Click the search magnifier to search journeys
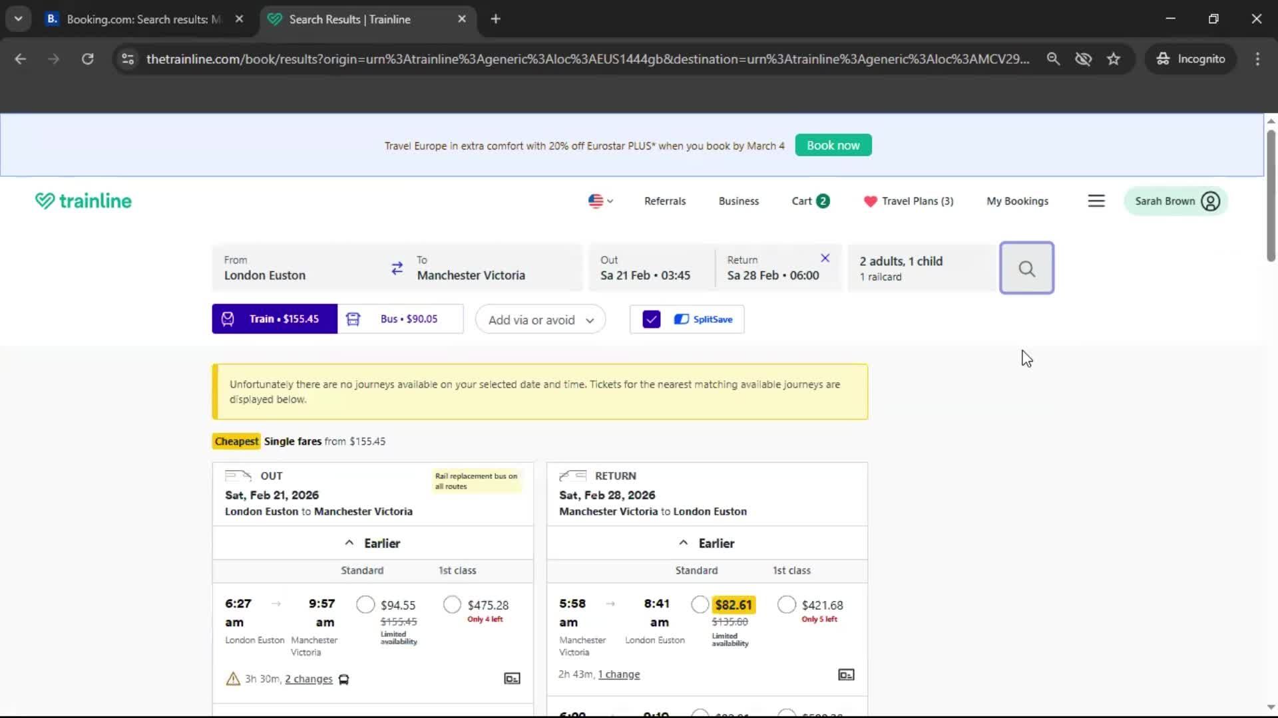This screenshot has width=1278, height=718. [x=1026, y=268]
